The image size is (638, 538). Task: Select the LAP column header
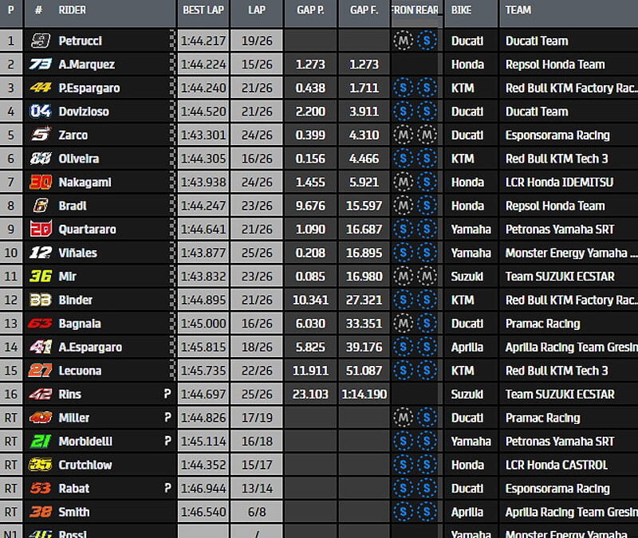257,10
